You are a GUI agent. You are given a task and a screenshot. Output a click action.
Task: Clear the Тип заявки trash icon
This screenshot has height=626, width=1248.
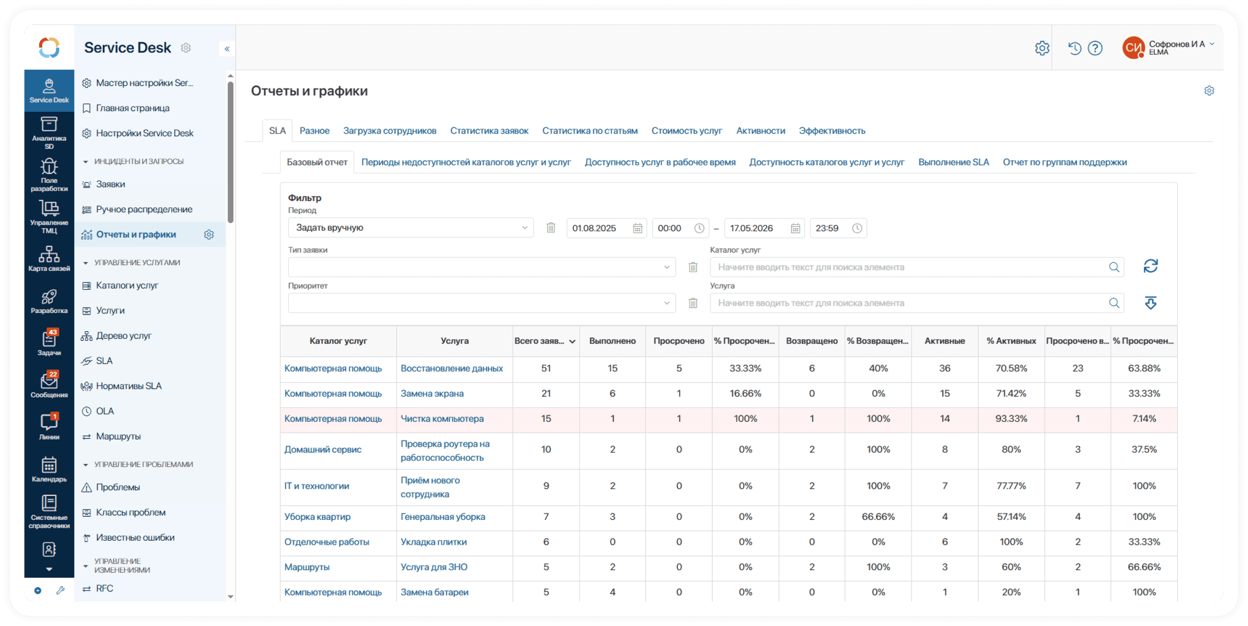click(x=693, y=267)
